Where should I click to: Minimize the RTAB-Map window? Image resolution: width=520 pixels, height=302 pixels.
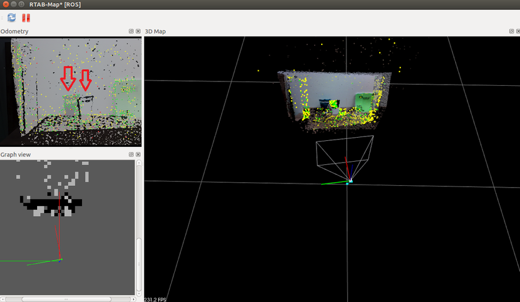[x=14, y=4]
